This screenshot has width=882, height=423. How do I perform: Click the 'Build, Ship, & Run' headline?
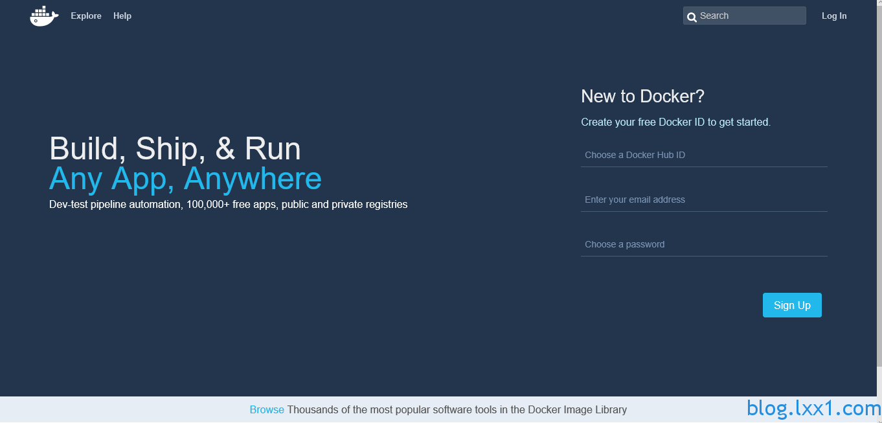coord(175,148)
